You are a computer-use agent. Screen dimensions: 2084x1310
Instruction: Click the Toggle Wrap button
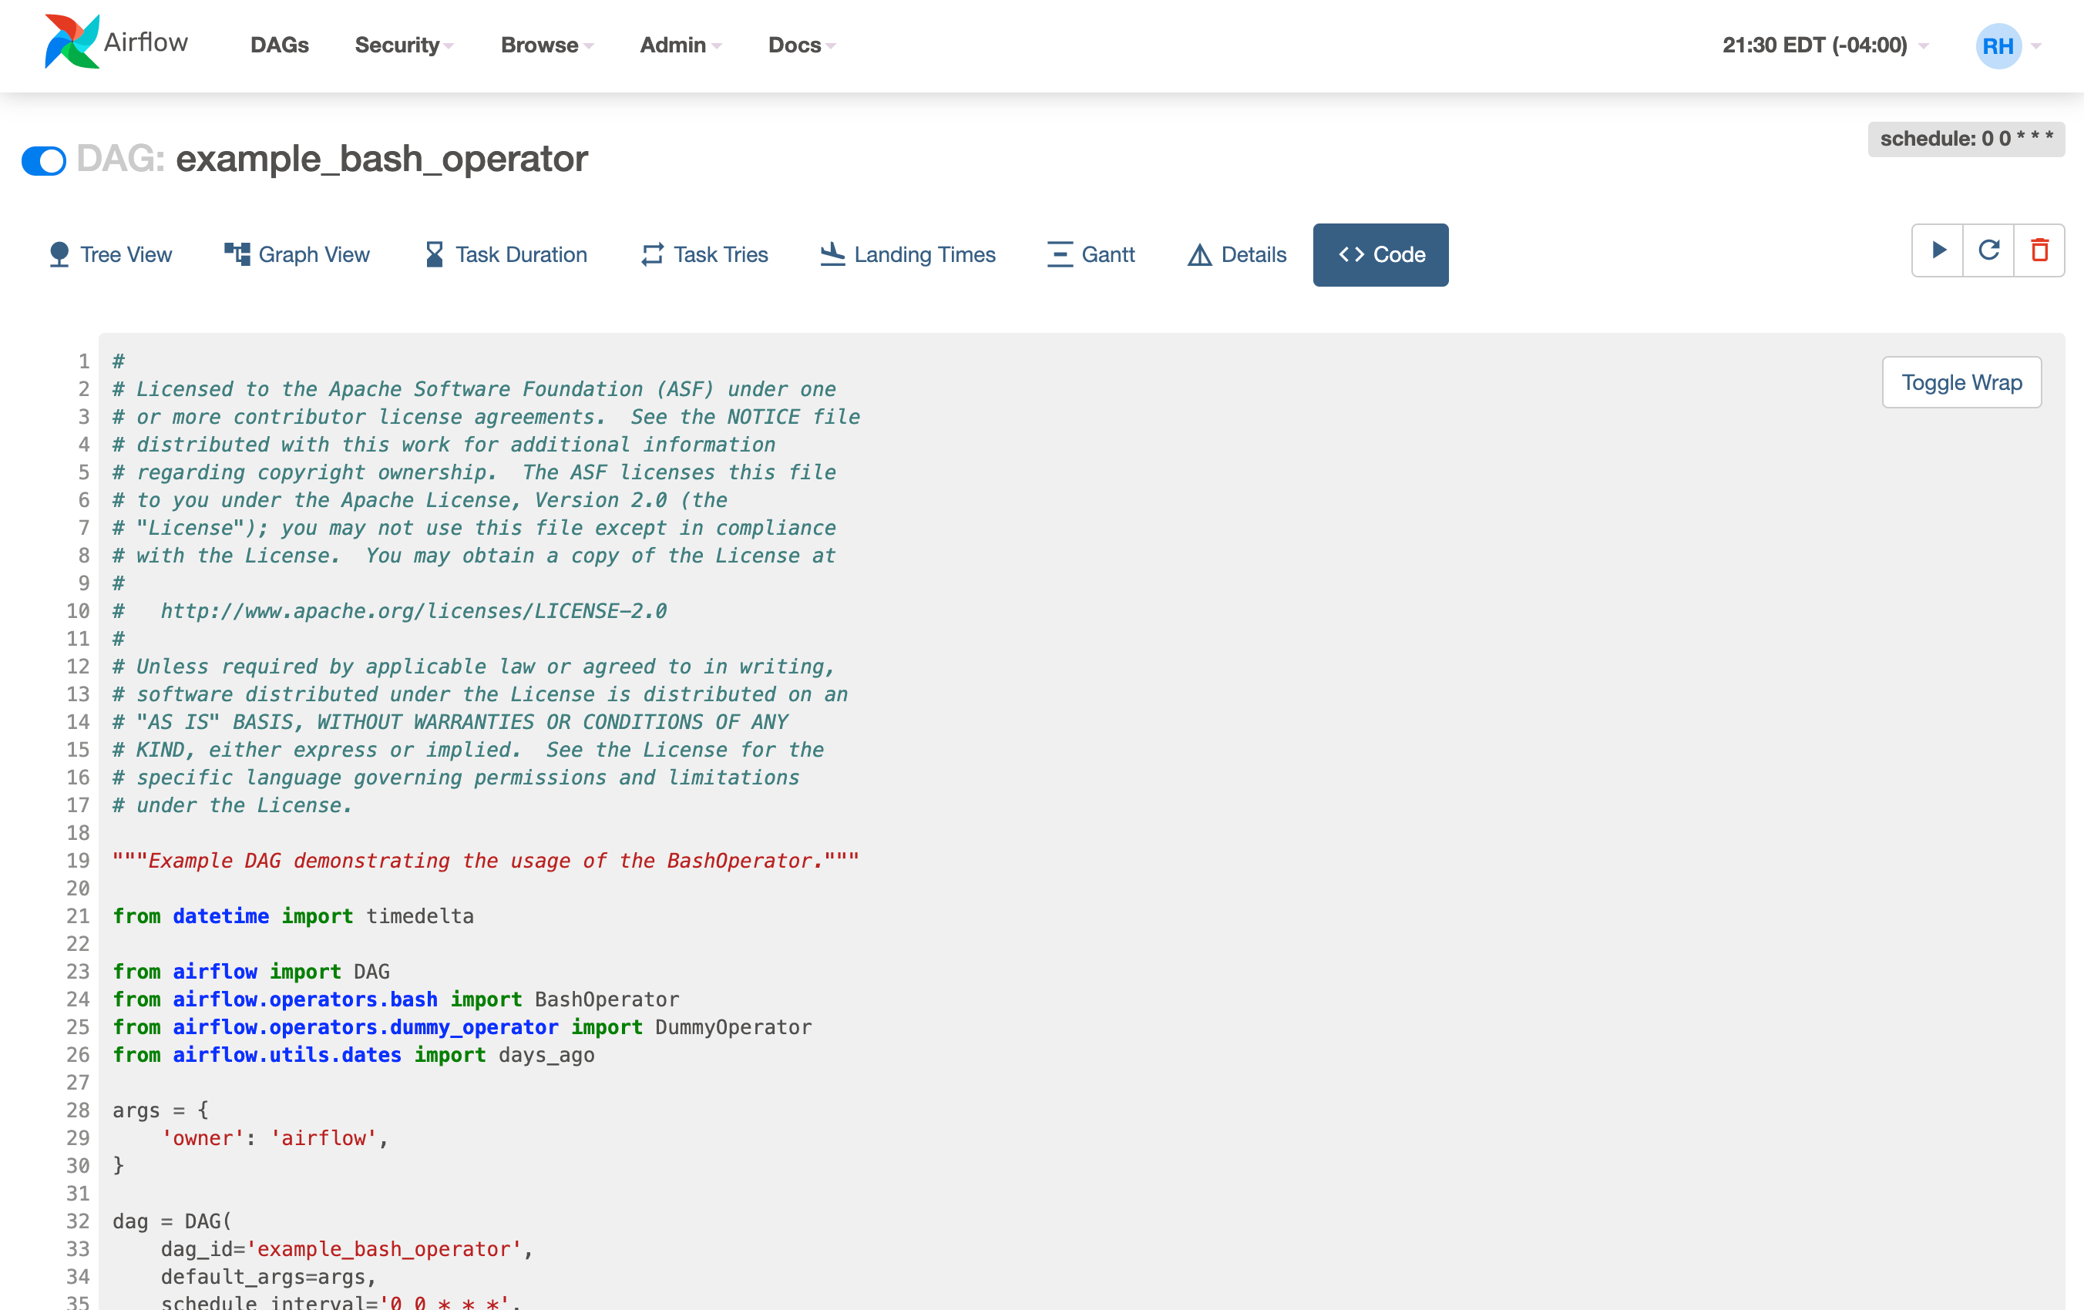point(1961,381)
